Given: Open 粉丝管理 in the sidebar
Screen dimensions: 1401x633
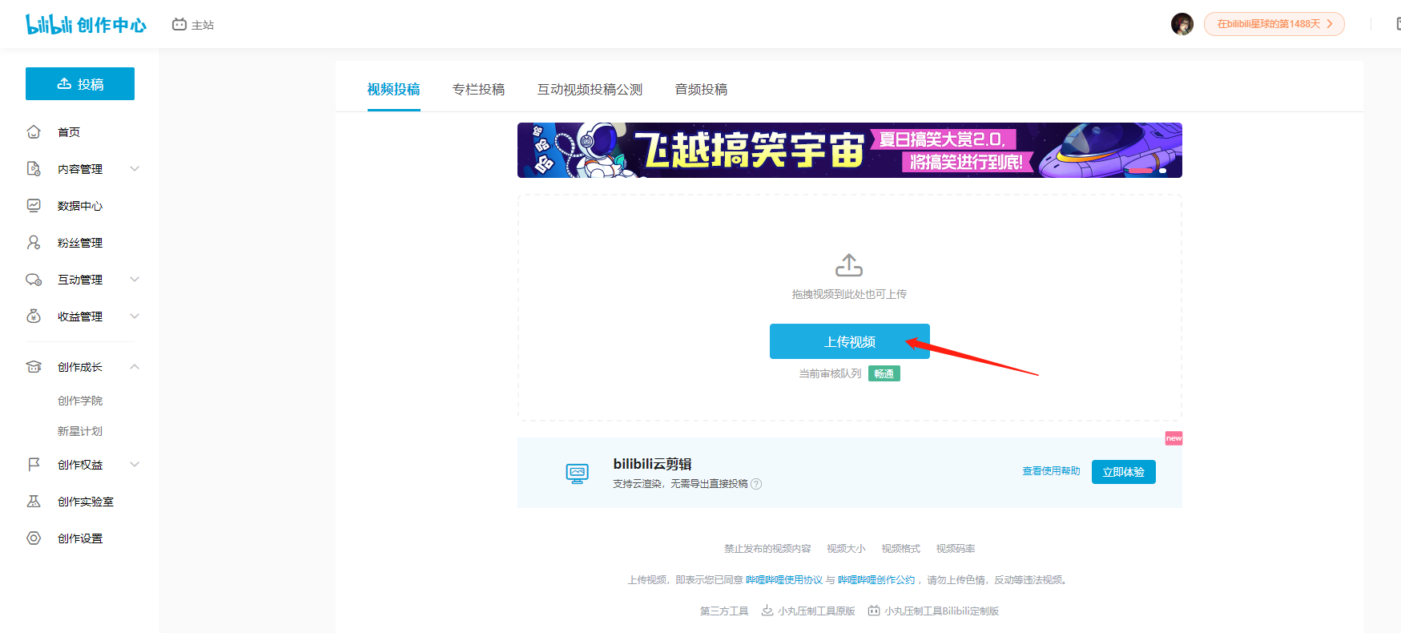Looking at the screenshot, I should coord(80,243).
